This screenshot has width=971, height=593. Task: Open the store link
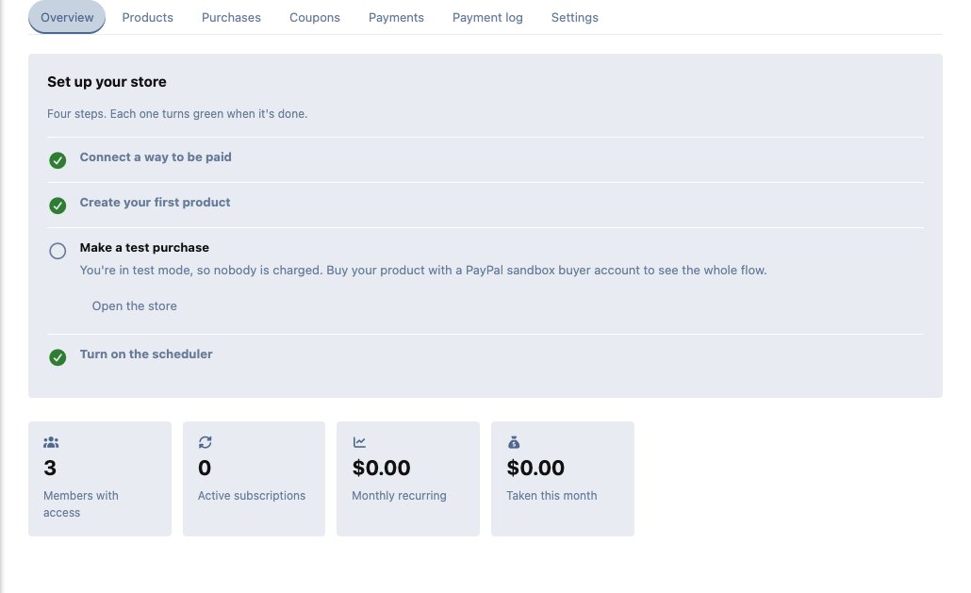pos(135,305)
